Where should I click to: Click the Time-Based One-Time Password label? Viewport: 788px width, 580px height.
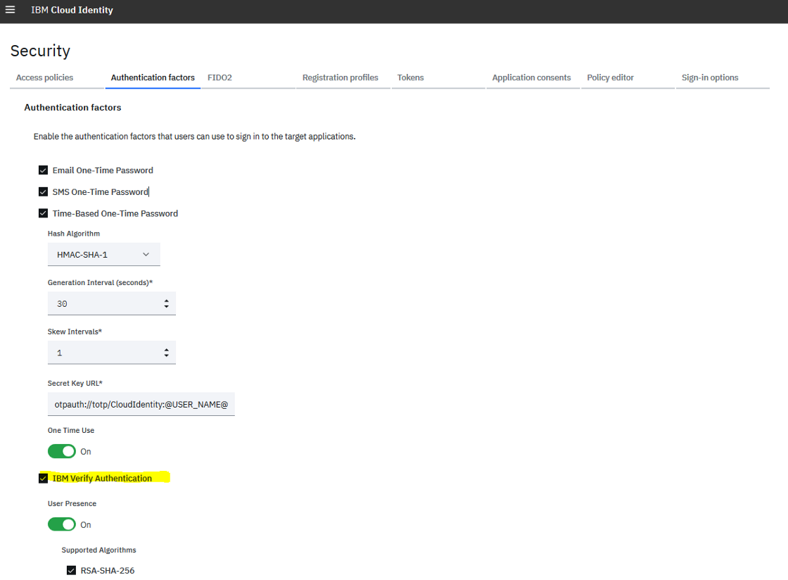115,213
